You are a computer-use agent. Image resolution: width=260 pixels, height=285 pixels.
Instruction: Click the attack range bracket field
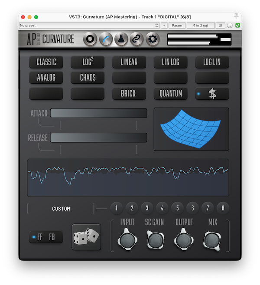(x=99, y=125)
